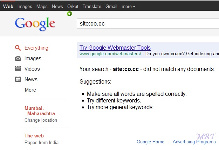Image resolution: width=219 pixels, height=150 pixels.
Task: Open Images in the top navigation bar
Action: 25,6
